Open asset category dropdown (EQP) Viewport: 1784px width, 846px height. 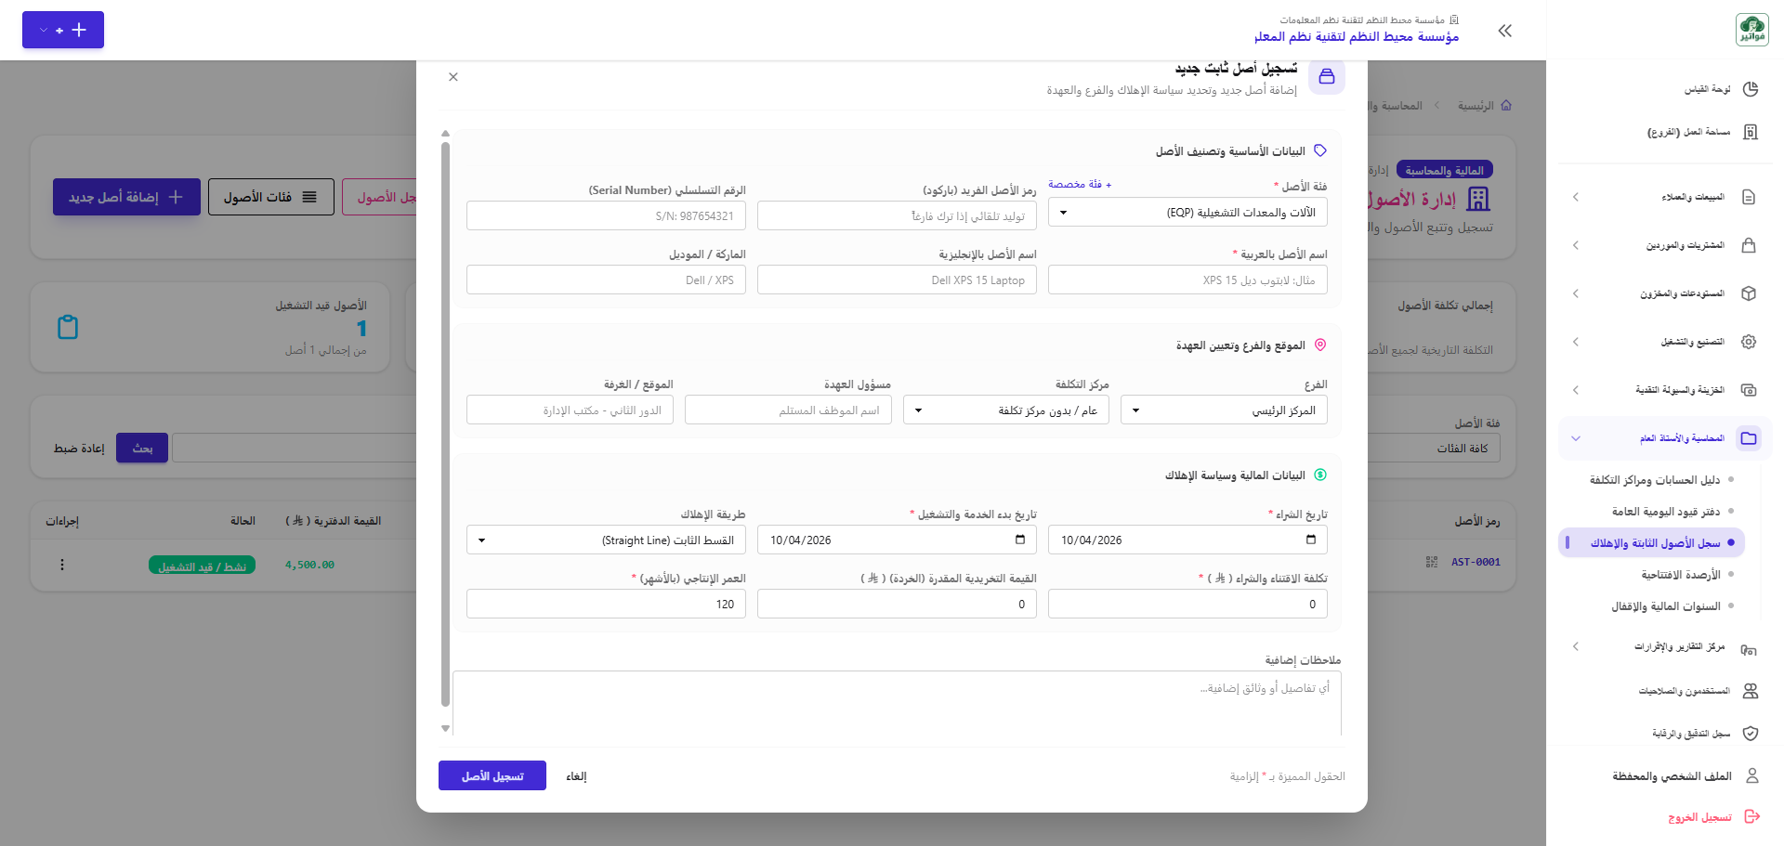coord(1187,213)
